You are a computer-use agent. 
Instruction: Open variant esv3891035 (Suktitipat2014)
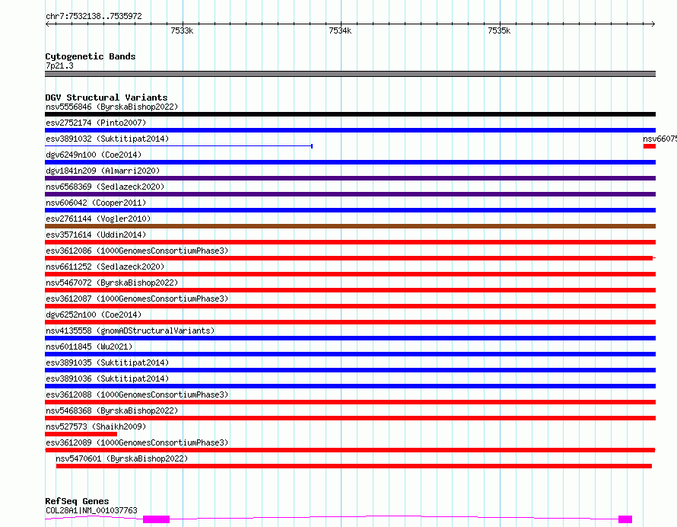pyautogui.click(x=107, y=363)
